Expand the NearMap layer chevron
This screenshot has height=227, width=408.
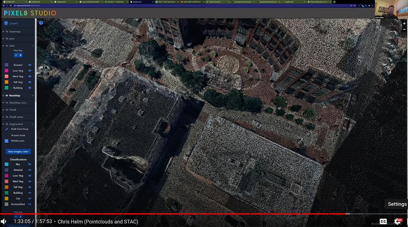click(x=33, y=96)
